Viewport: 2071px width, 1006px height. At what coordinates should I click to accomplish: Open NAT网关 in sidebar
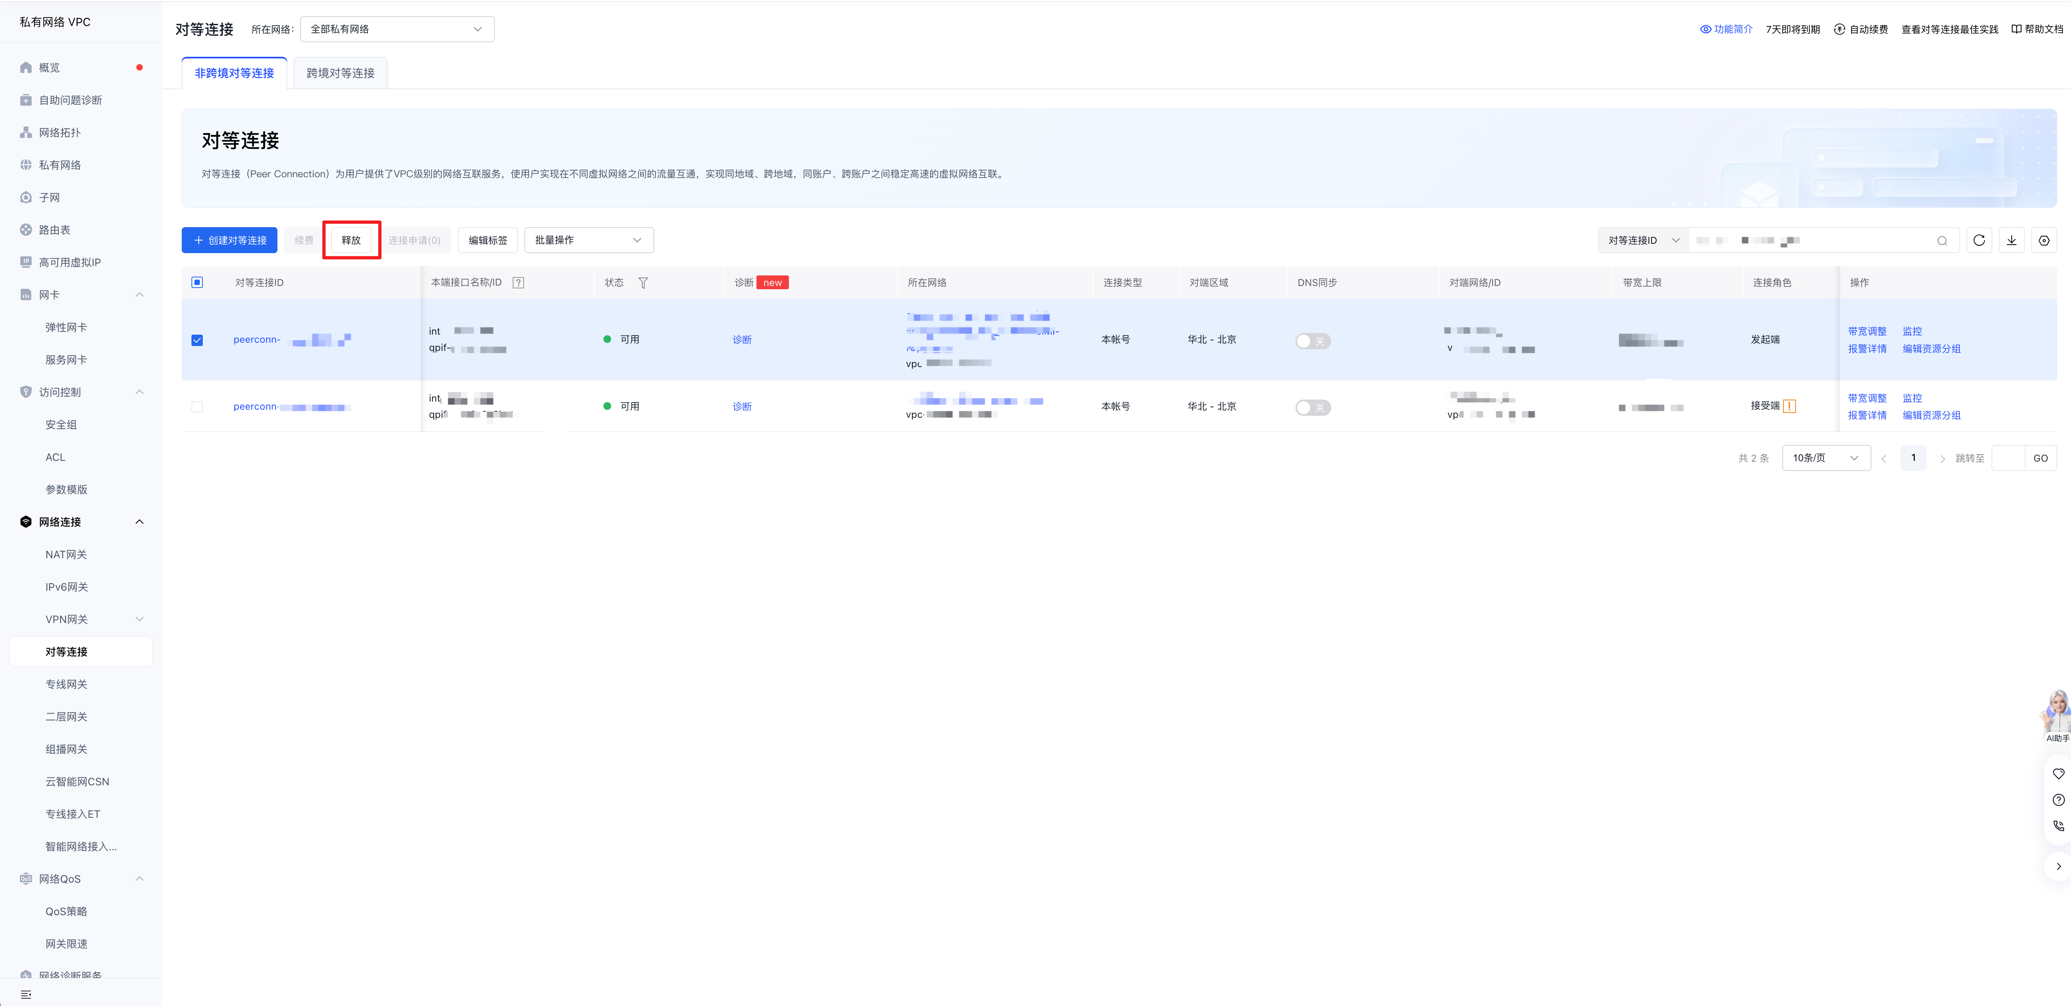click(x=66, y=555)
